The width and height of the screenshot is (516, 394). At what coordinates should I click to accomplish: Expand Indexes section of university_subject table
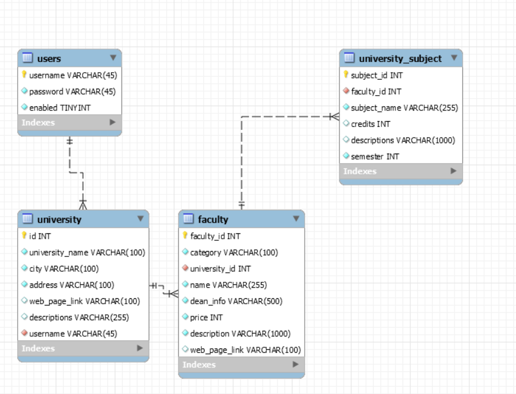click(453, 171)
